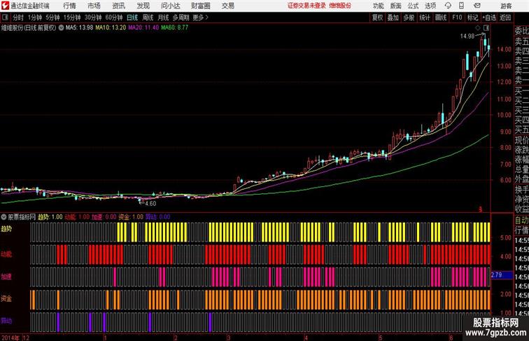Click the 多股 toolbar button
This screenshot has width=529, height=341.
click(x=409, y=18)
